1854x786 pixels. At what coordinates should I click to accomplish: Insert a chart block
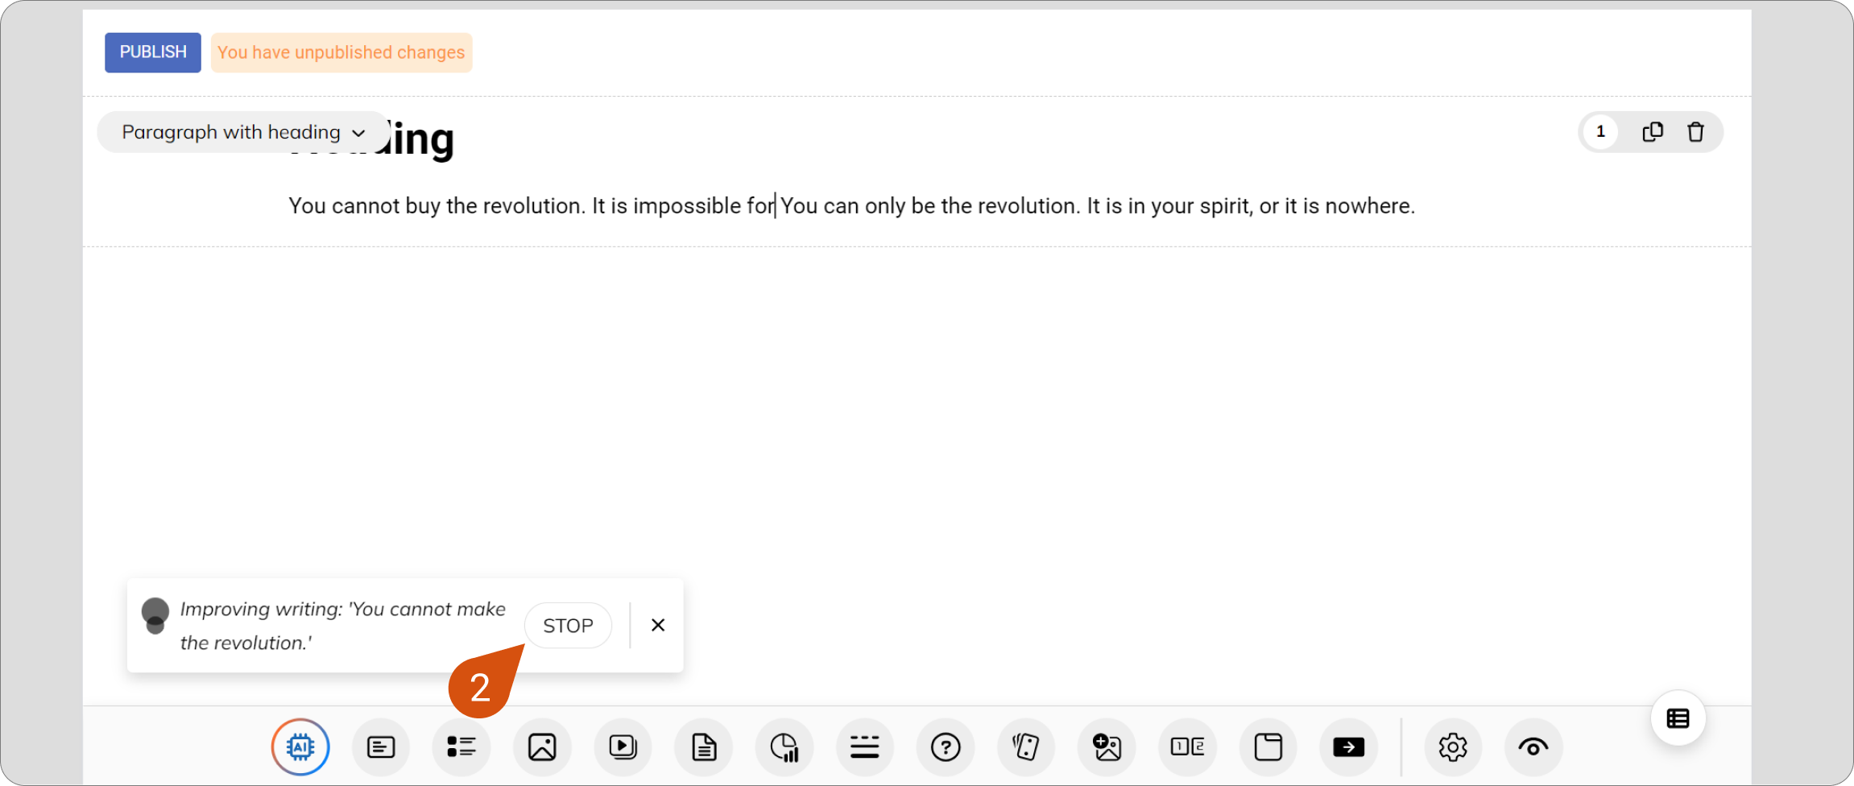784,747
